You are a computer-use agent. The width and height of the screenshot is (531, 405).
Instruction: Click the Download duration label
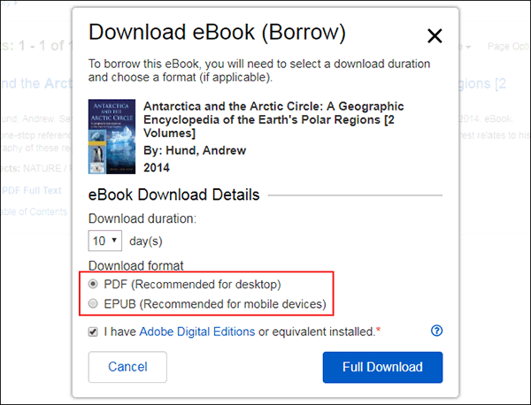142,218
